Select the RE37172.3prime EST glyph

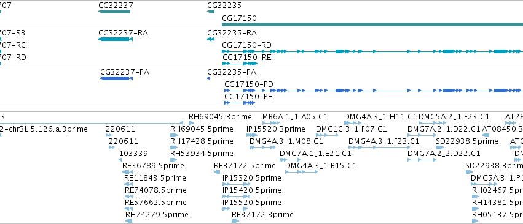pyautogui.click(x=235, y=221)
